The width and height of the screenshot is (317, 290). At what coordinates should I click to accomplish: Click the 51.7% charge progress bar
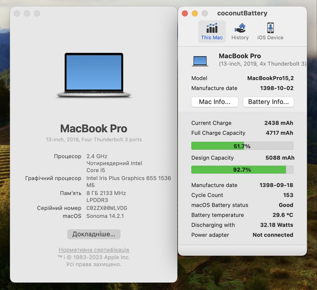[242, 146]
